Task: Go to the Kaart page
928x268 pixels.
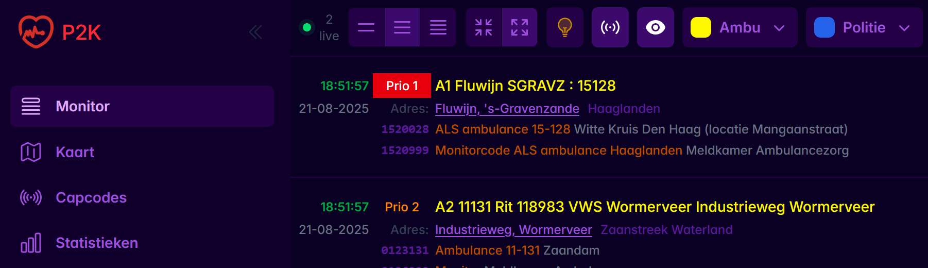Action: 75,152
